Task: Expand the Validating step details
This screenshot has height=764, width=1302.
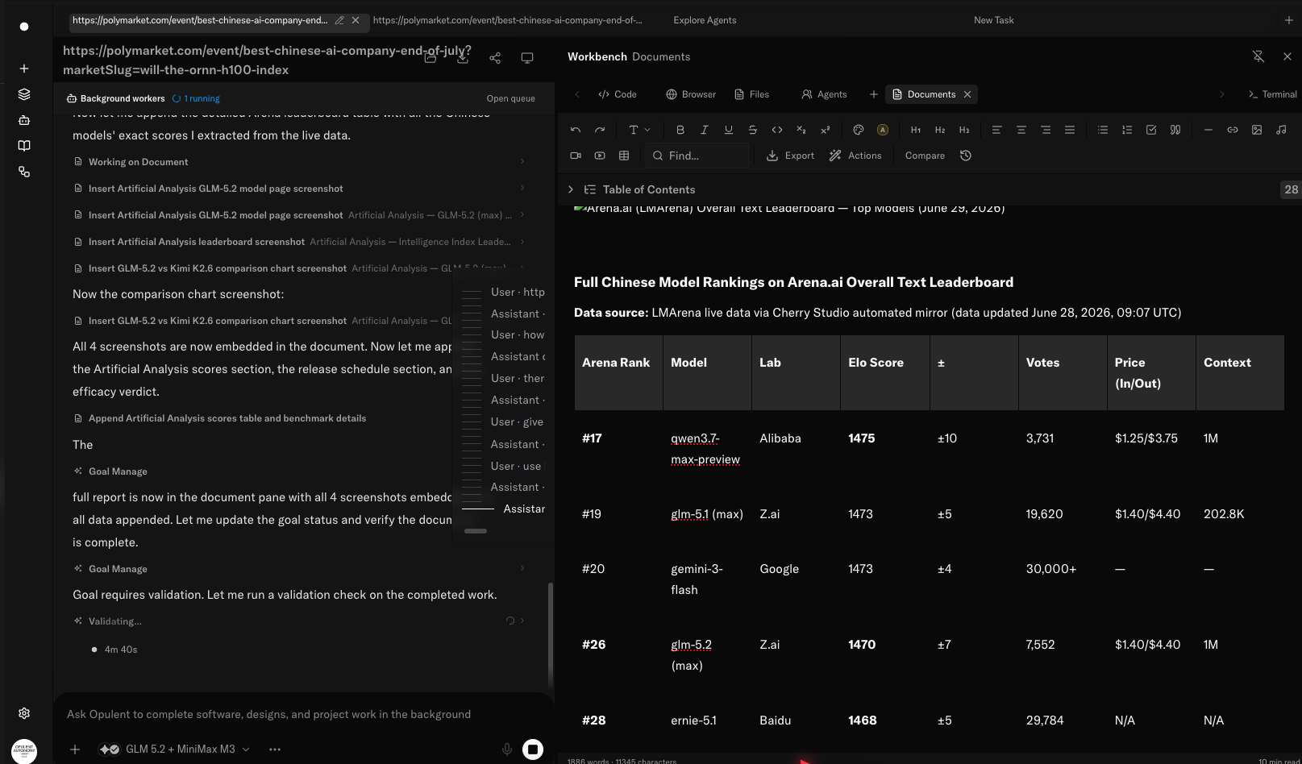Action: (522, 621)
